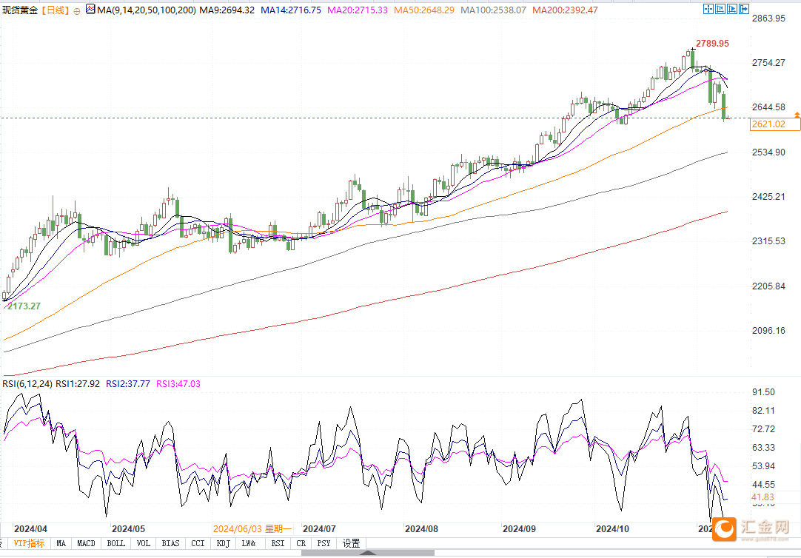Switch to the MACD indicator tab
The width and height of the screenshot is (801, 558).
(x=86, y=543)
